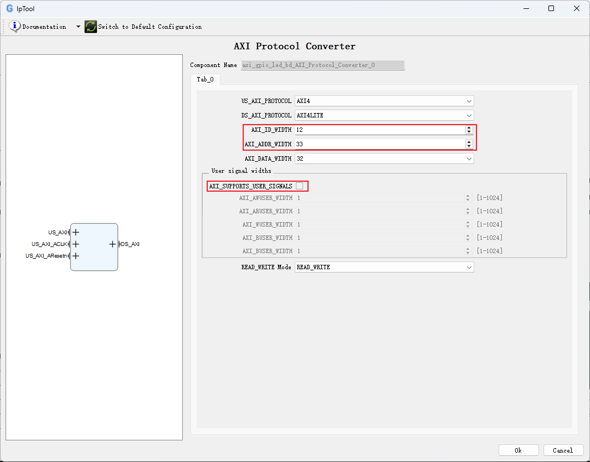This screenshot has width=590, height=462.
Task: Select the Tab_0 tab
Action: [205, 79]
